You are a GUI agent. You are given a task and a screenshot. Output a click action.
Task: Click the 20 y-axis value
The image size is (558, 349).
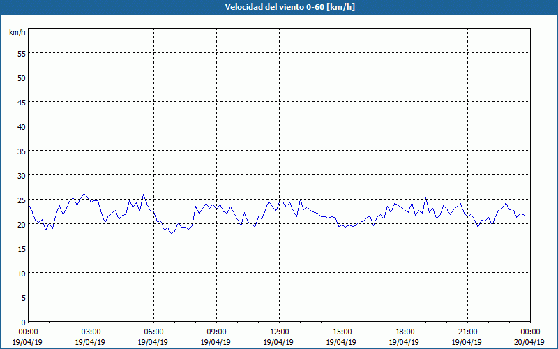22,225
